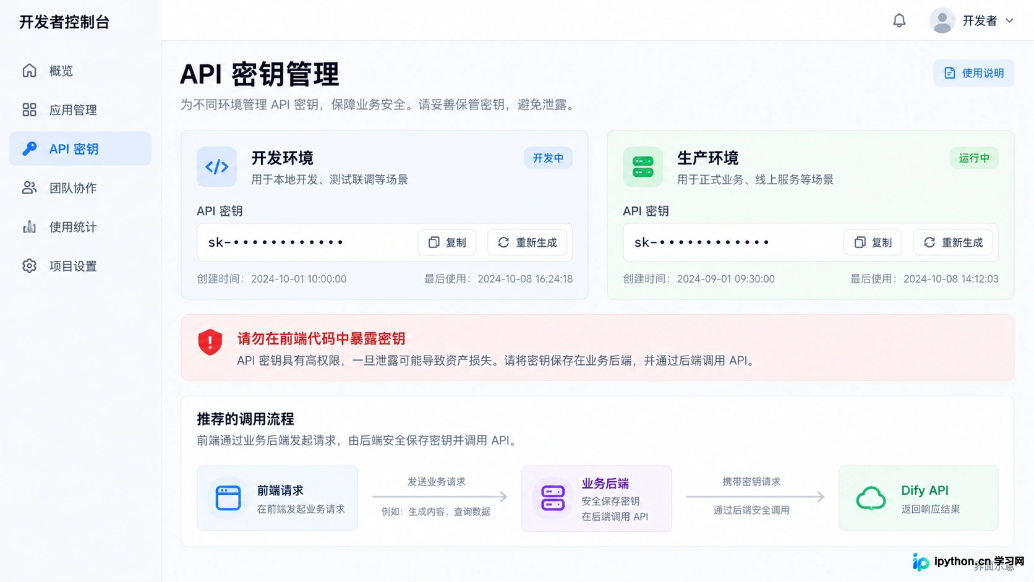Click the 携带密钥请求 arrow label
This screenshot has height=582, width=1034.
(x=751, y=482)
